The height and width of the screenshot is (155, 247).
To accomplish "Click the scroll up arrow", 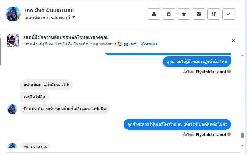I will pos(242,56).
